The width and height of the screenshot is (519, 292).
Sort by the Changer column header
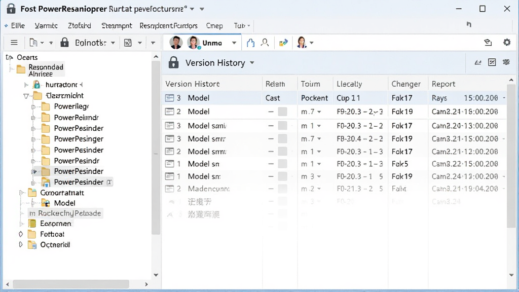click(406, 84)
